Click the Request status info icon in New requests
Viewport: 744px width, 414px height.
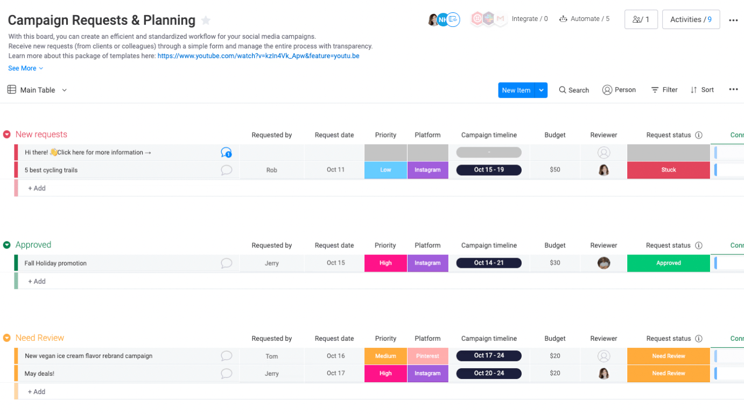pos(699,135)
